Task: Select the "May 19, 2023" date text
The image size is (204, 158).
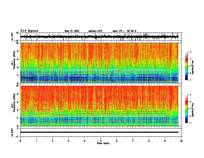Action: coord(72,31)
